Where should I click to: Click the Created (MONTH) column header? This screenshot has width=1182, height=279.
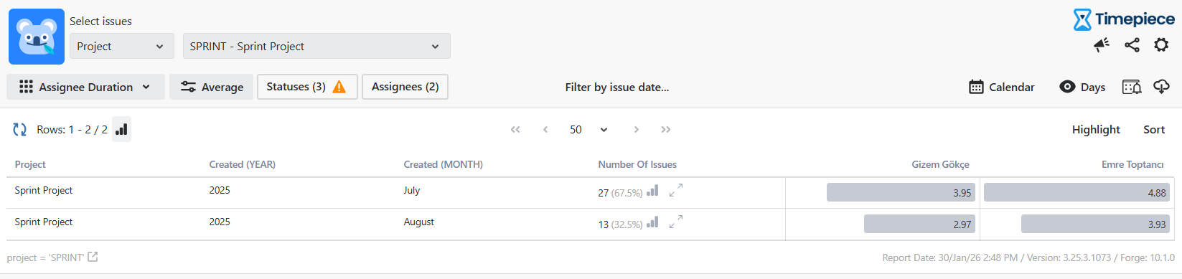pyautogui.click(x=444, y=164)
